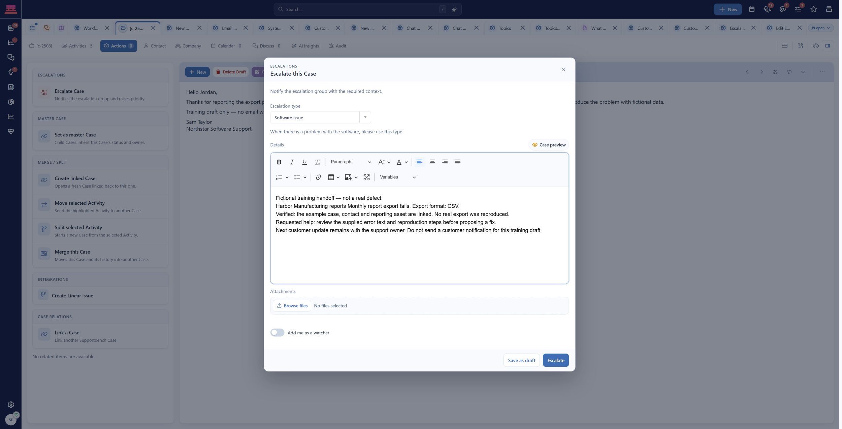
Task: Close the Escalate this Case dialog
Action: (x=563, y=69)
